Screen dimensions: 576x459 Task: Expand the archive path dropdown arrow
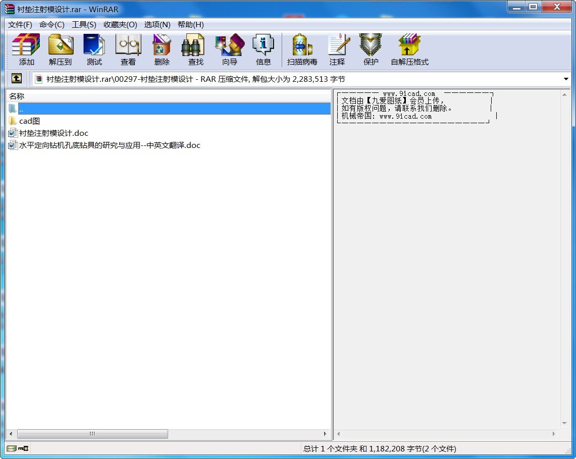[x=566, y=79]
